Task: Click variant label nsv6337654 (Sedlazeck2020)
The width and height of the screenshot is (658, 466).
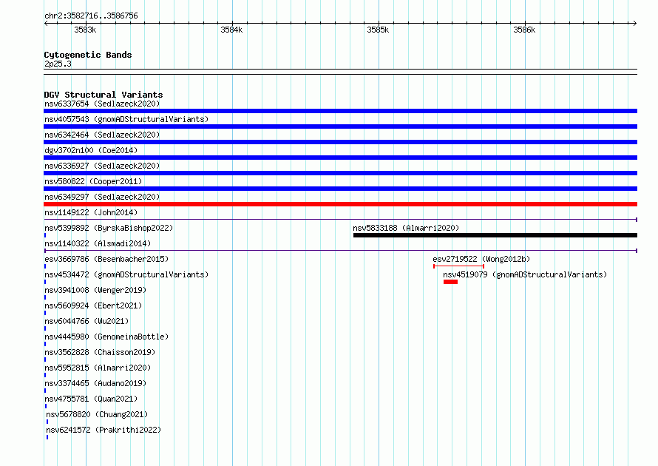Action: (x=102, y=104)
